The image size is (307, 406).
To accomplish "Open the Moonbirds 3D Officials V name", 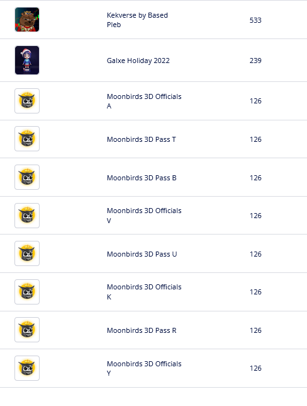I will (144, 216).
